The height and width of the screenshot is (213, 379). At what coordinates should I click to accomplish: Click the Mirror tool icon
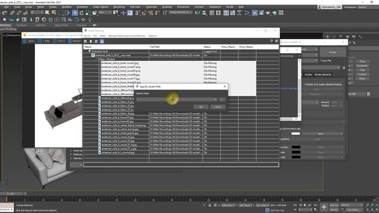click(197, 13)
